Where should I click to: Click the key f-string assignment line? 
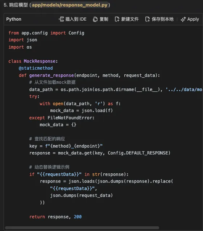tap(66, 146)
